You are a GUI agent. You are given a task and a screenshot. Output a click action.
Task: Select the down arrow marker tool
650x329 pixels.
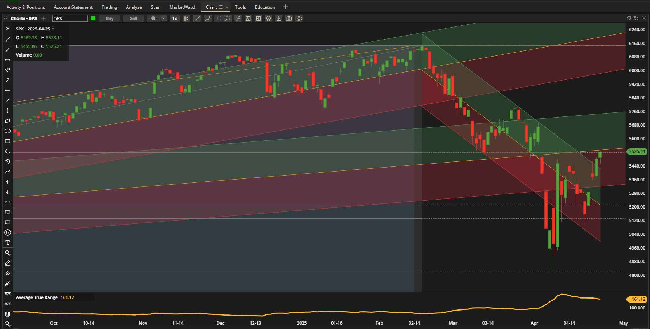(7, 192)
